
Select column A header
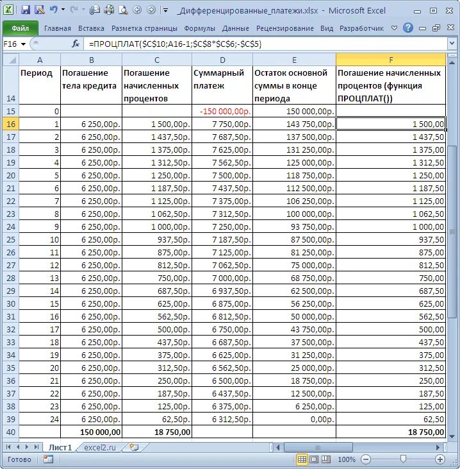tap(40, 60)
